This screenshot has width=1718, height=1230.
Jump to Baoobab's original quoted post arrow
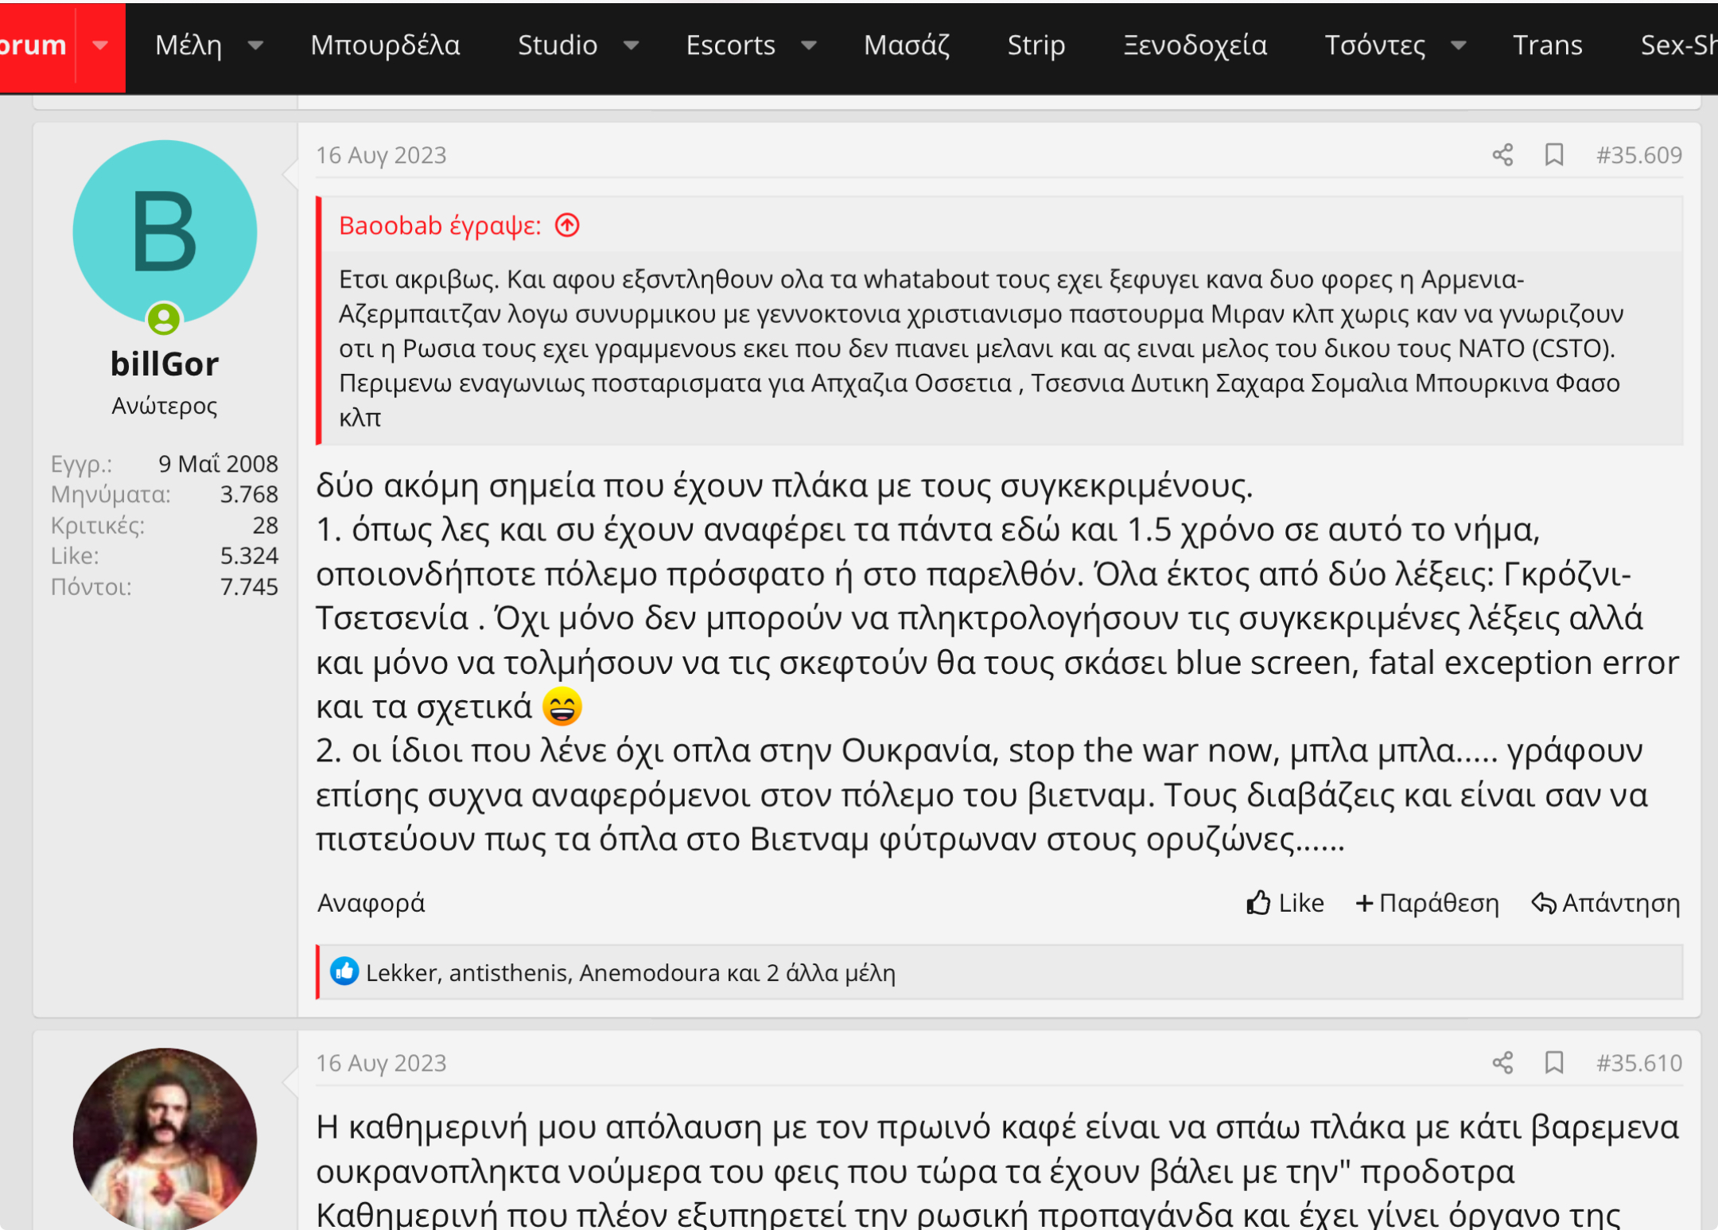[x=567, y=226]
